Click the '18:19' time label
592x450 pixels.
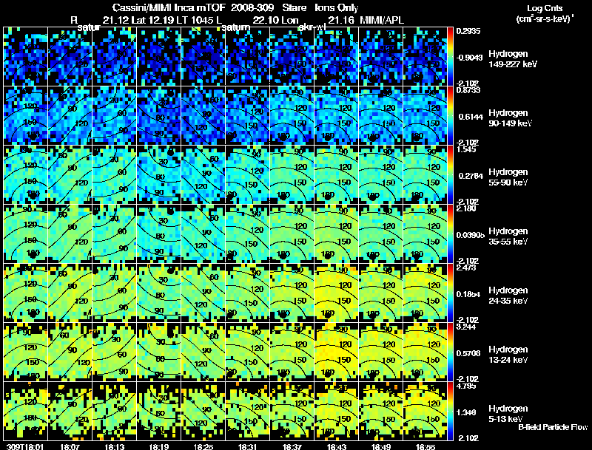(159, 447)
